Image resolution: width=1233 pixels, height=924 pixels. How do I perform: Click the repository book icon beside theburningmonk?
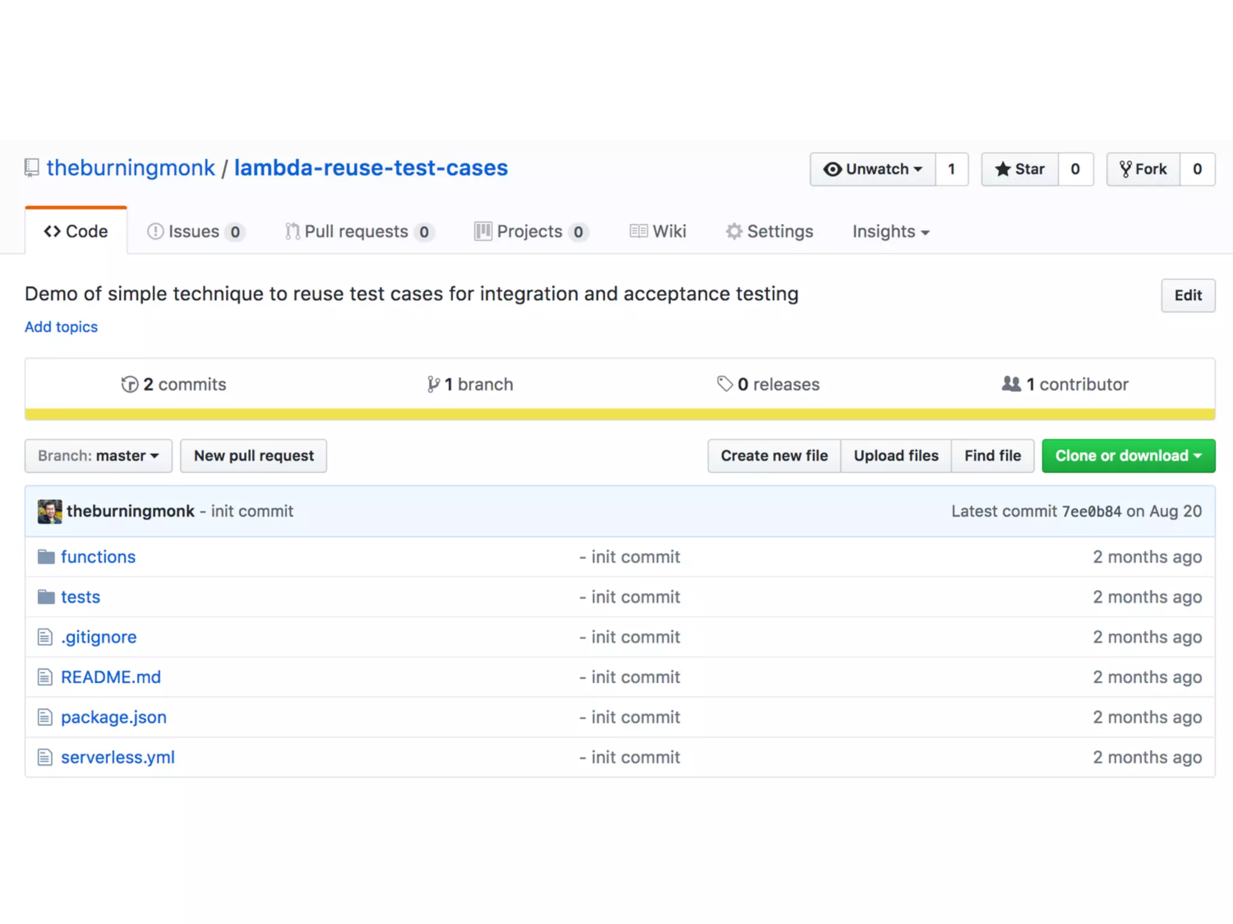coord(31,168)
